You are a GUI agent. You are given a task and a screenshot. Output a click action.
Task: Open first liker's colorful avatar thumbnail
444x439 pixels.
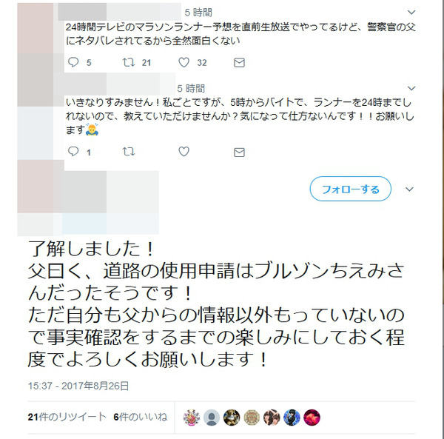click(x=192, y=418)
